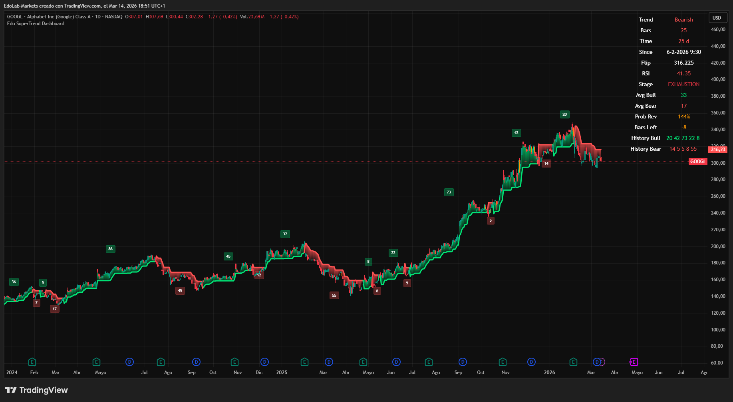The image size is (733, 402).
Task: Open the USD currency selector
Action: (717, 18)
